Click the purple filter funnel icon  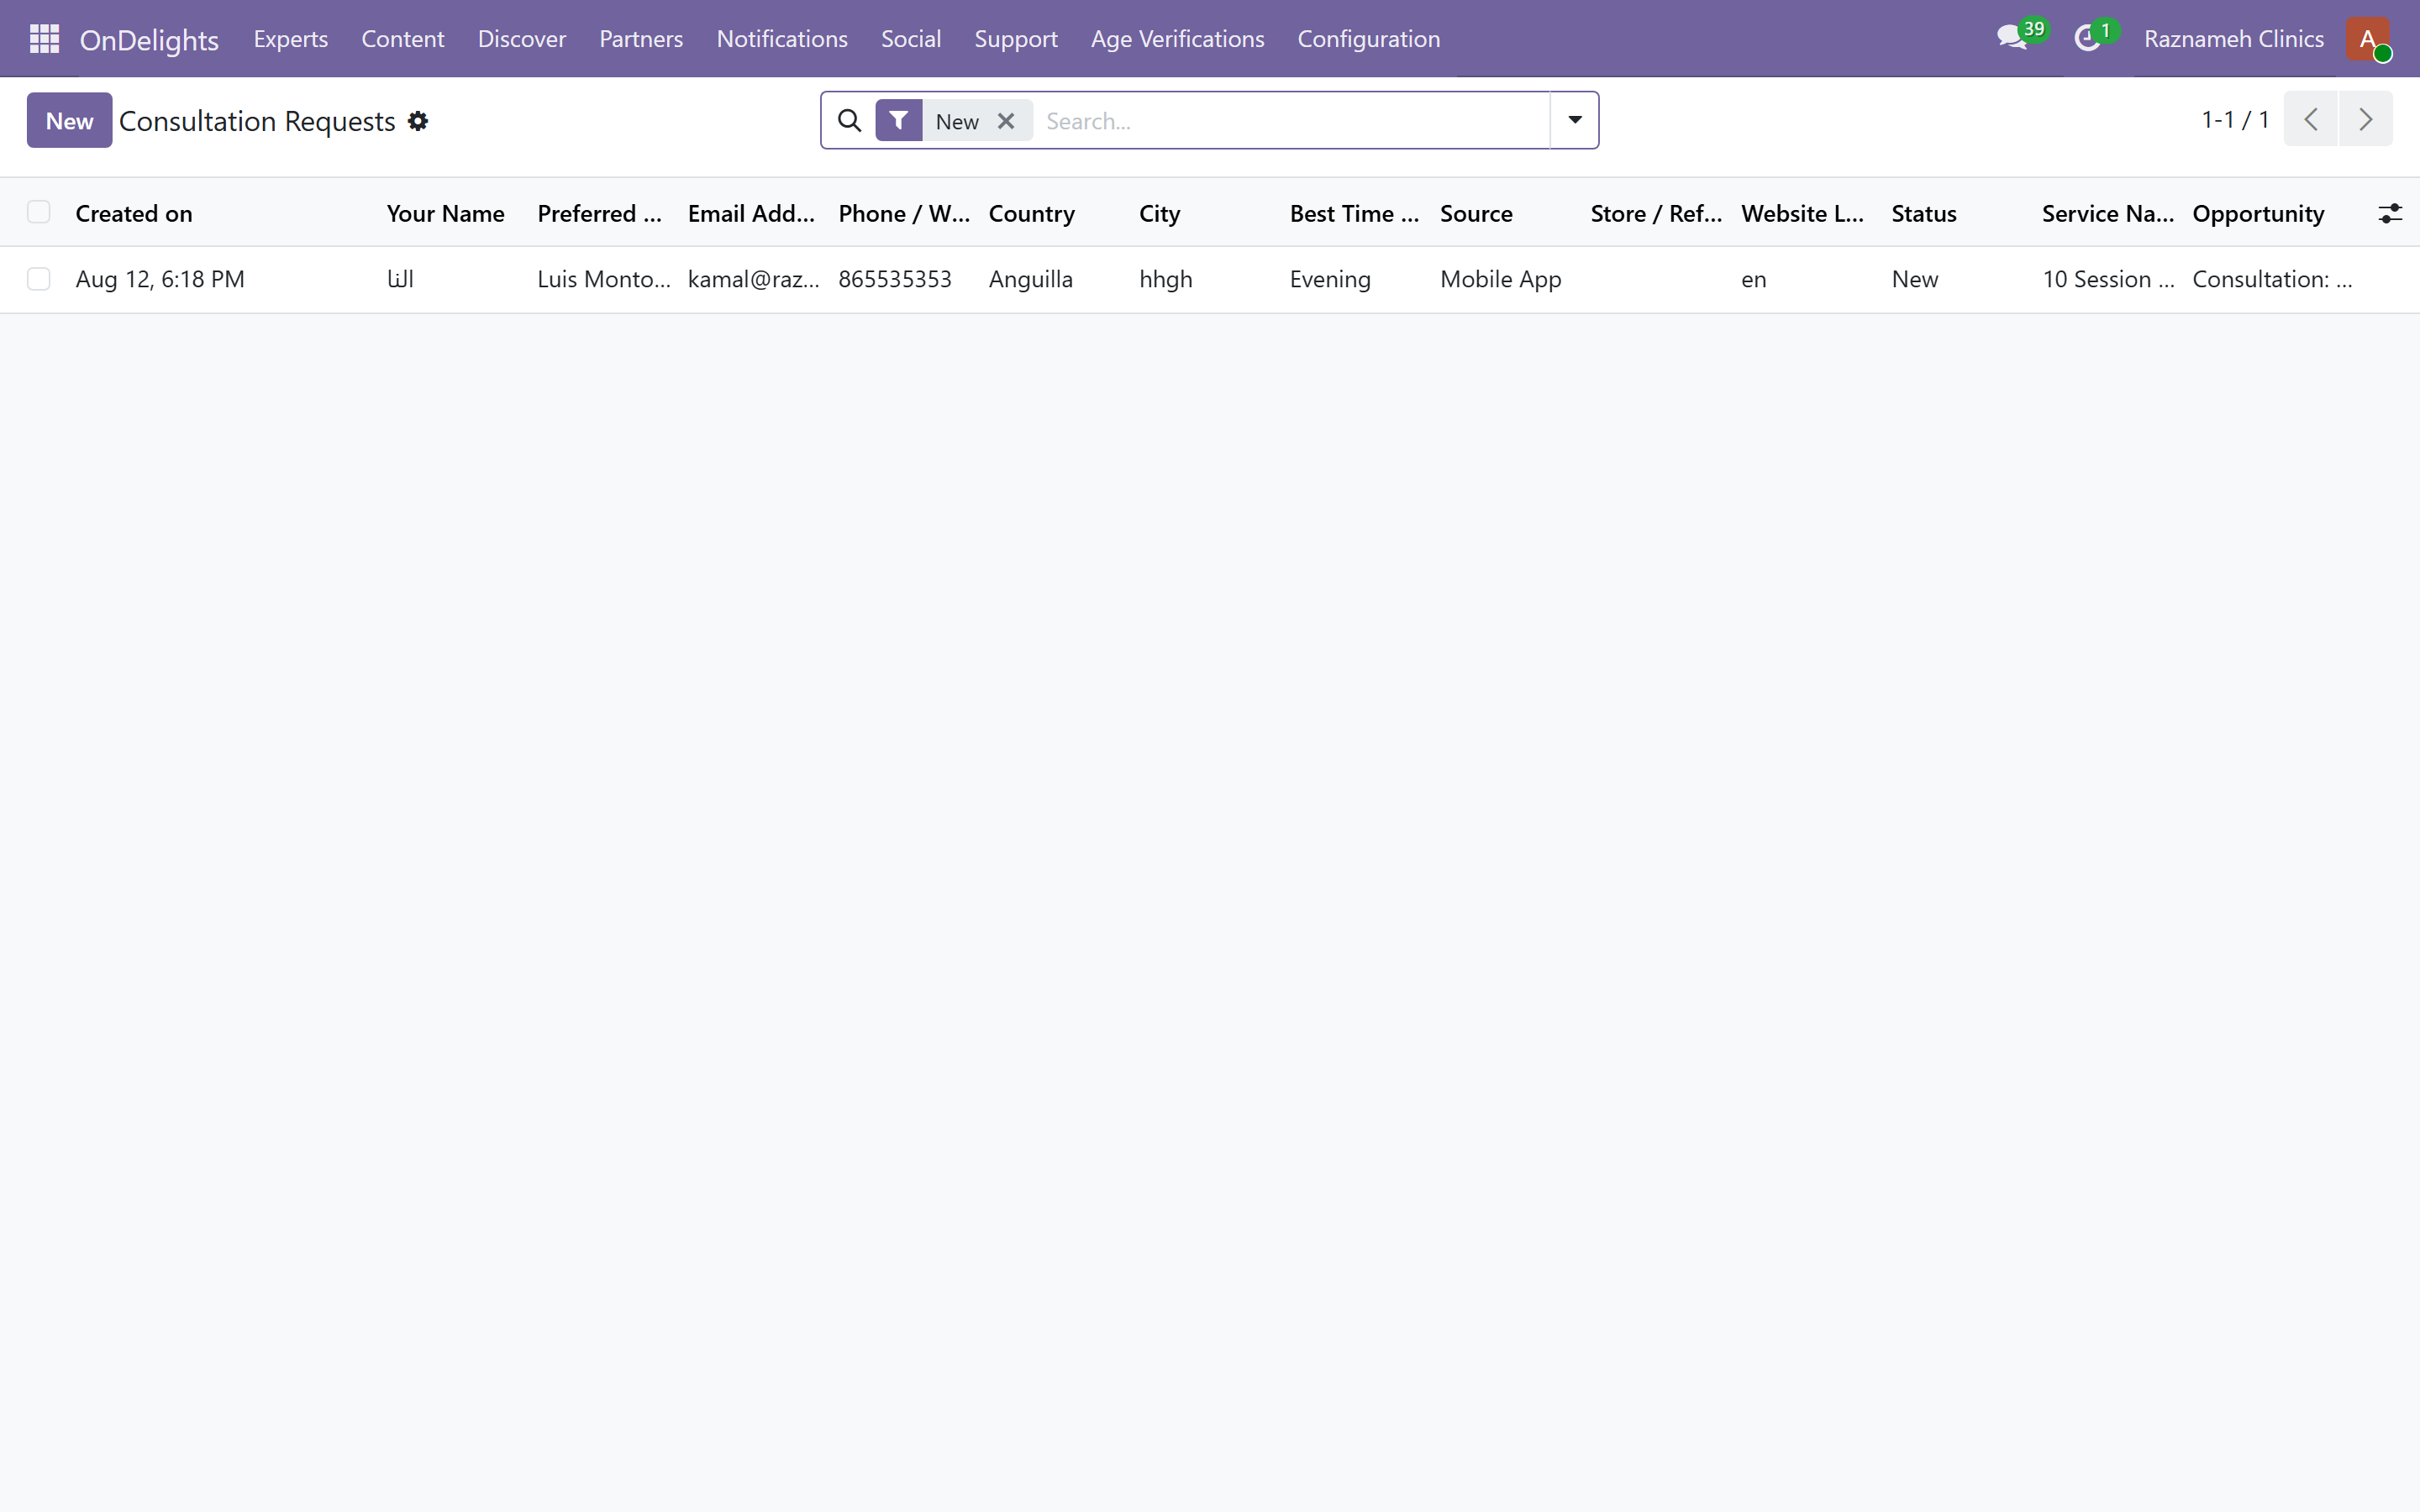coord(898,121)
